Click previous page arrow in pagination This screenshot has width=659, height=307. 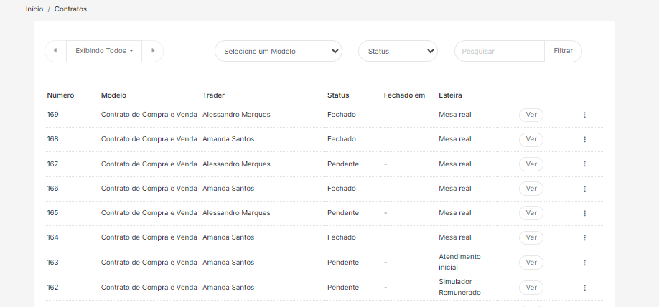(55, 51)
